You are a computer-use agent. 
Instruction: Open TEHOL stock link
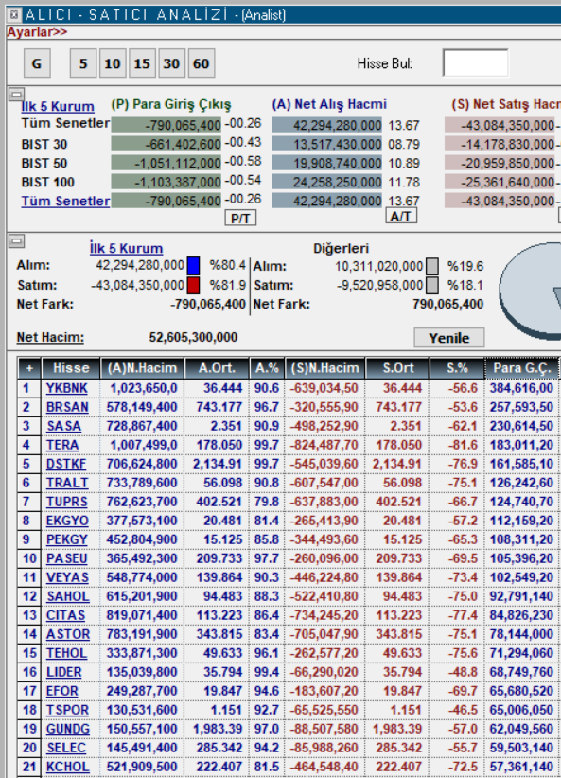(x=66, y=653)
